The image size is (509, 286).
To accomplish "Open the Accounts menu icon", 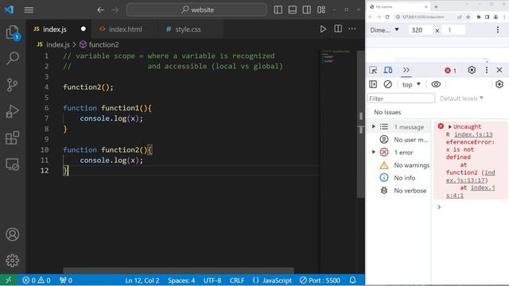I will tap(13, 234).
